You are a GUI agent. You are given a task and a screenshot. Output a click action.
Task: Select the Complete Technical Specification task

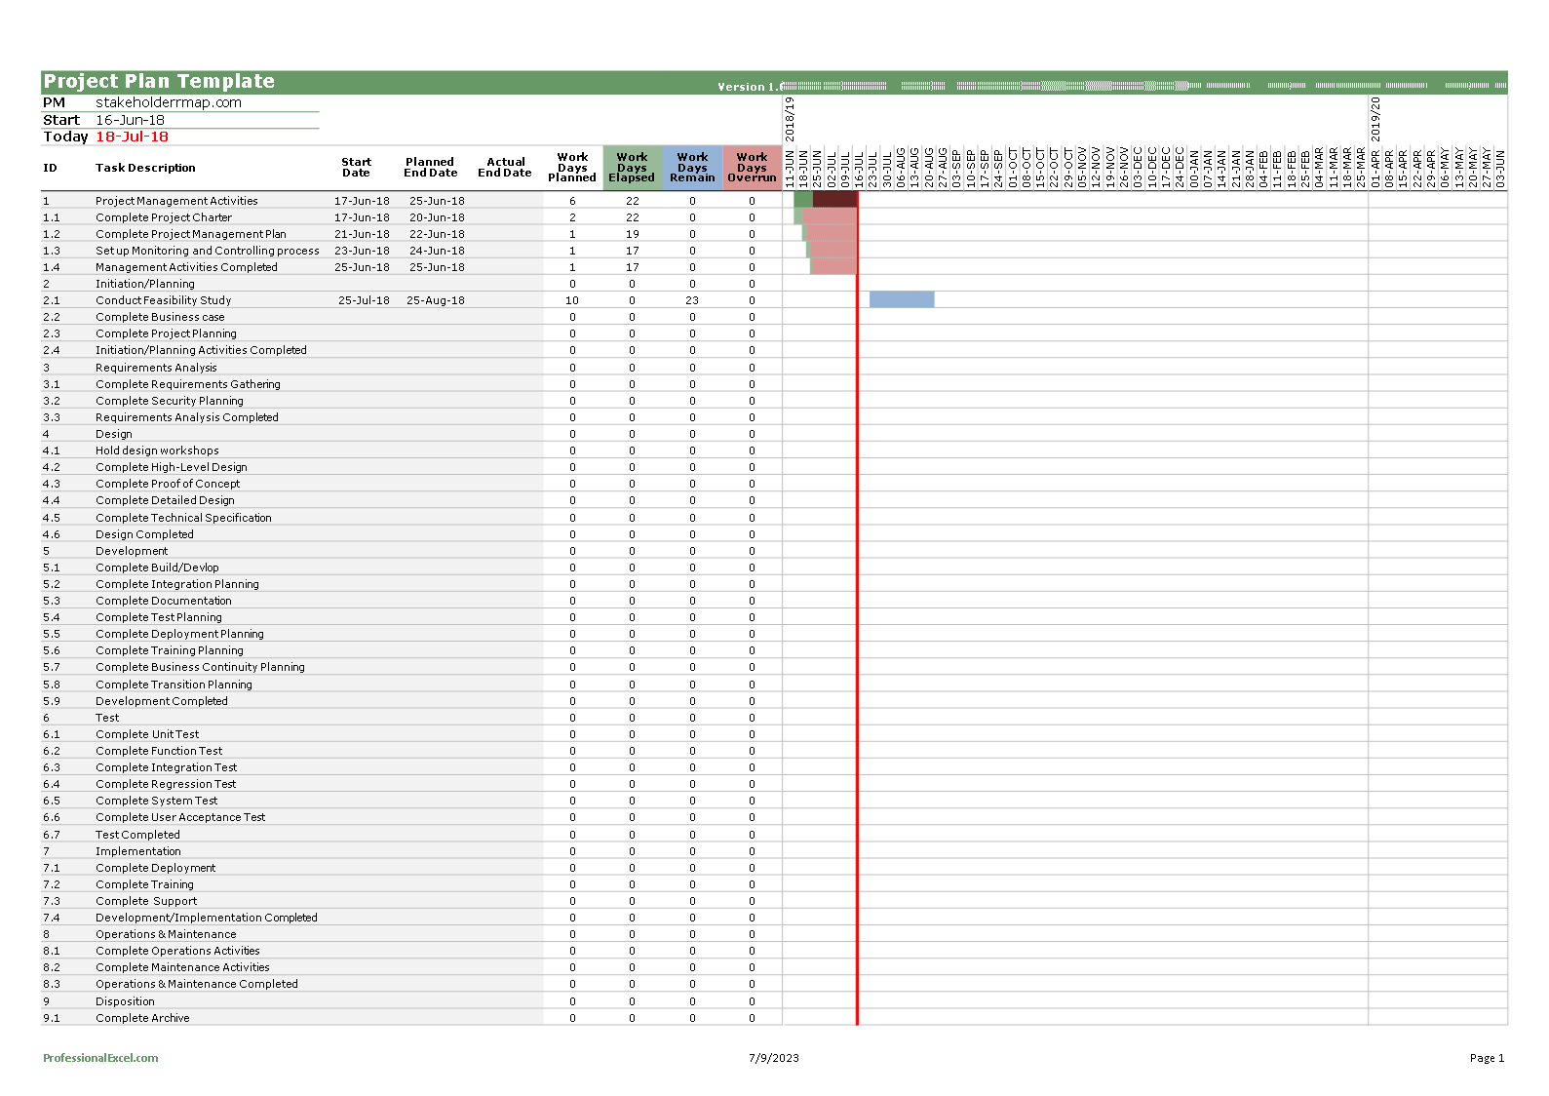click(x=183, y=518)
